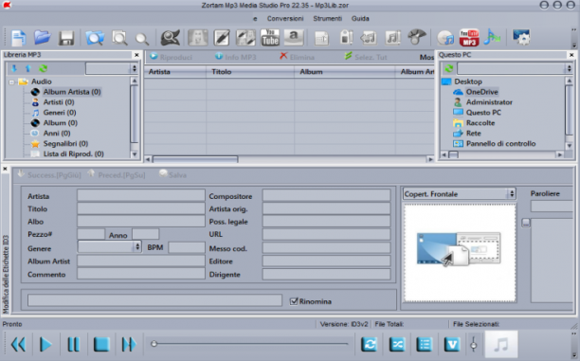The height and width of the screenshot is (361, 580).
Task: Open settings via monitor gear icon
Action: pos(521,38)
